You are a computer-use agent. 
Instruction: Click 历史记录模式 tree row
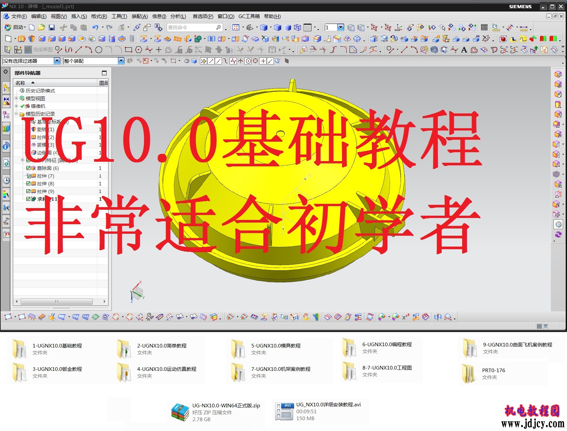61,91
